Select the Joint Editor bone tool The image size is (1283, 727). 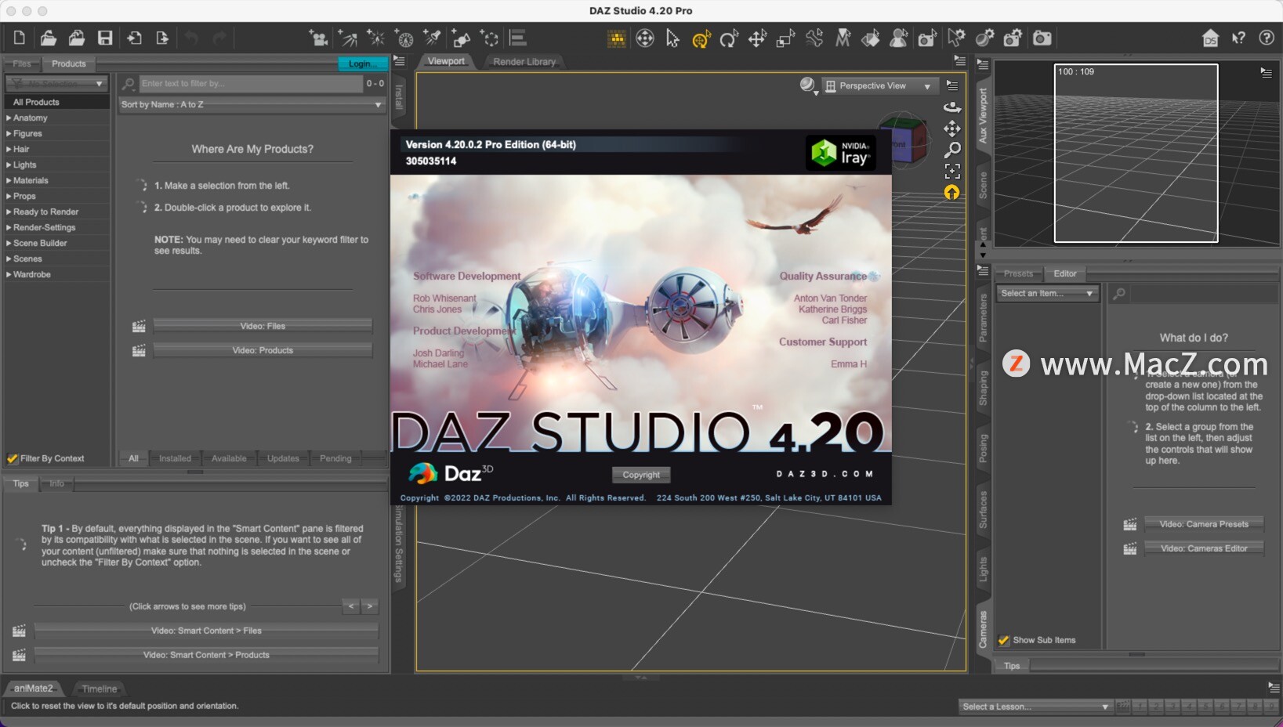pos(814,38)
